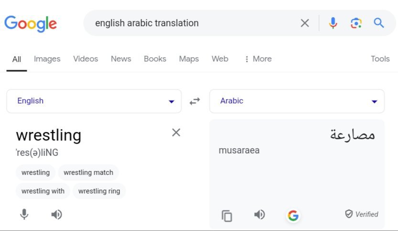Listen to the English pronunciation
Screen dimensions: 398x231
point(56,214)
